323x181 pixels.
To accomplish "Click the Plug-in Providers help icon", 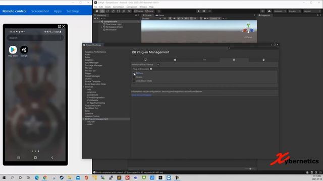I will click(x=151, y=69).
